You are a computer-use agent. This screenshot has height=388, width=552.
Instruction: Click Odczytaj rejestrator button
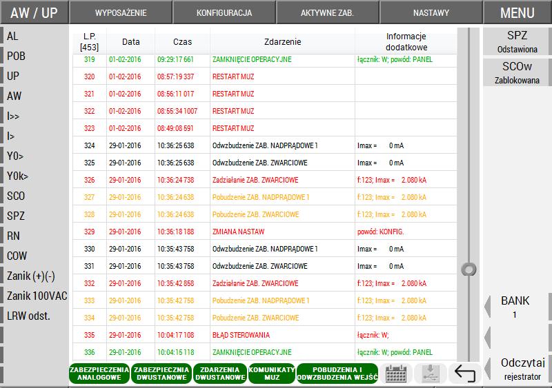[x=522, y=369]
